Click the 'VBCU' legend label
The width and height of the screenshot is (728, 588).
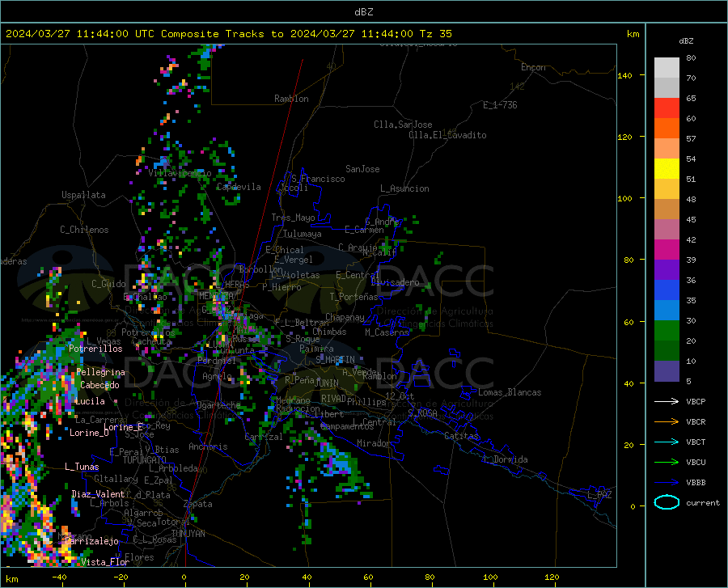click(x=696, y=462)
